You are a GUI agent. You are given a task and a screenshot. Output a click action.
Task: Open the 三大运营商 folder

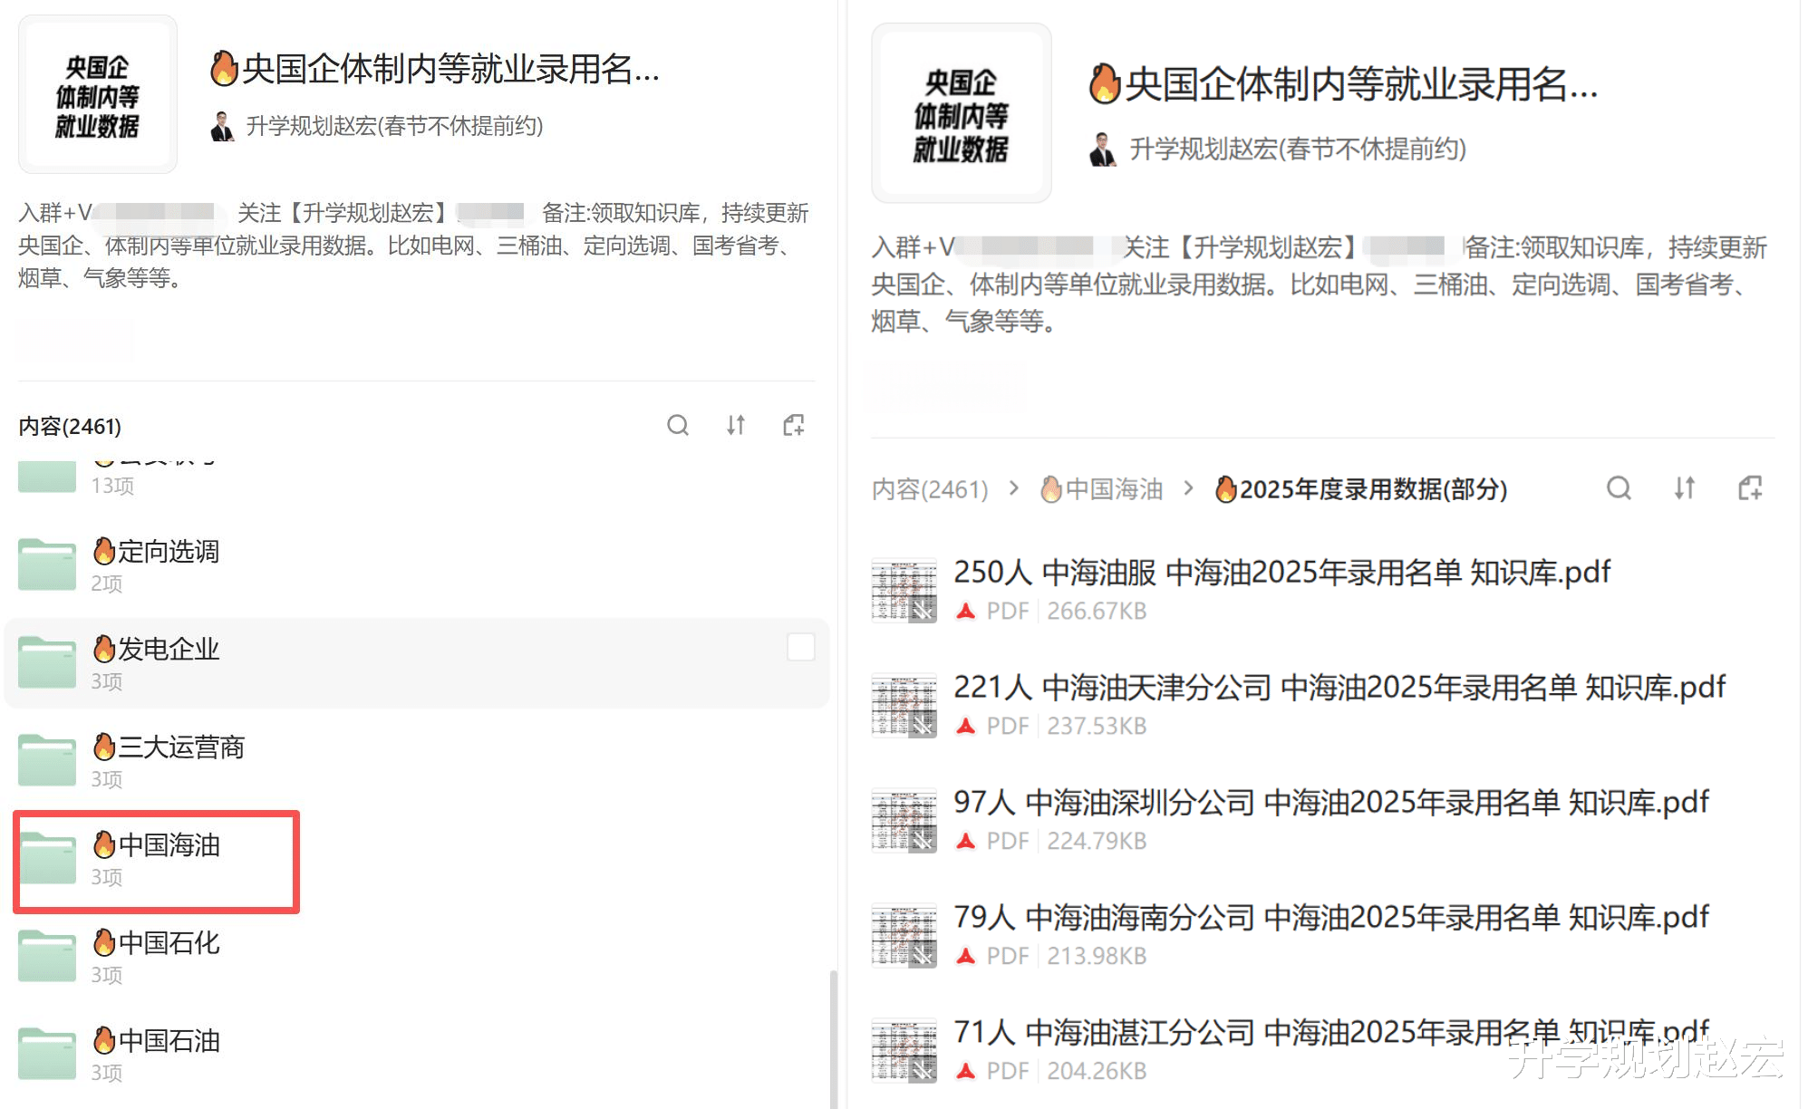181,747
